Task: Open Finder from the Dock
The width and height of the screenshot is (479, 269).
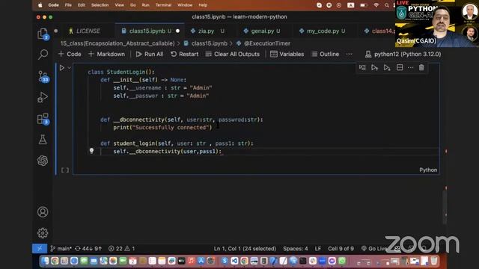Action: [45, 261]
